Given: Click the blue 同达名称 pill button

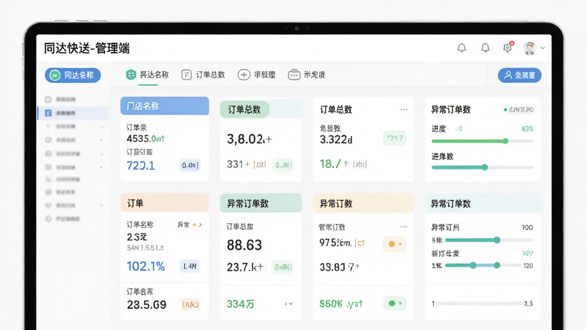Looking at the screenshot, I should point(73,75).
